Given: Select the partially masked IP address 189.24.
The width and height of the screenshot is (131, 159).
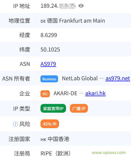Looking at the screenshot, I should pyautogui.click(x=58, y=6).
